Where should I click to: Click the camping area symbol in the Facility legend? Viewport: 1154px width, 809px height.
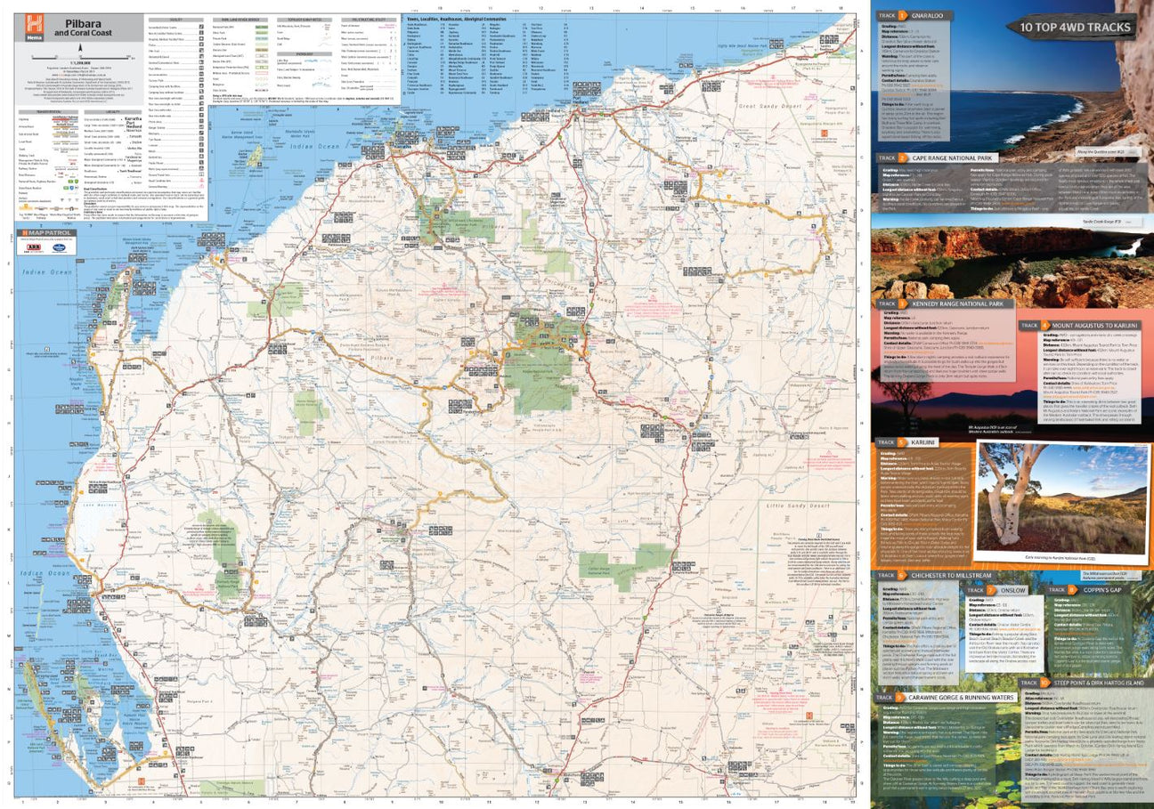(200, 85)
